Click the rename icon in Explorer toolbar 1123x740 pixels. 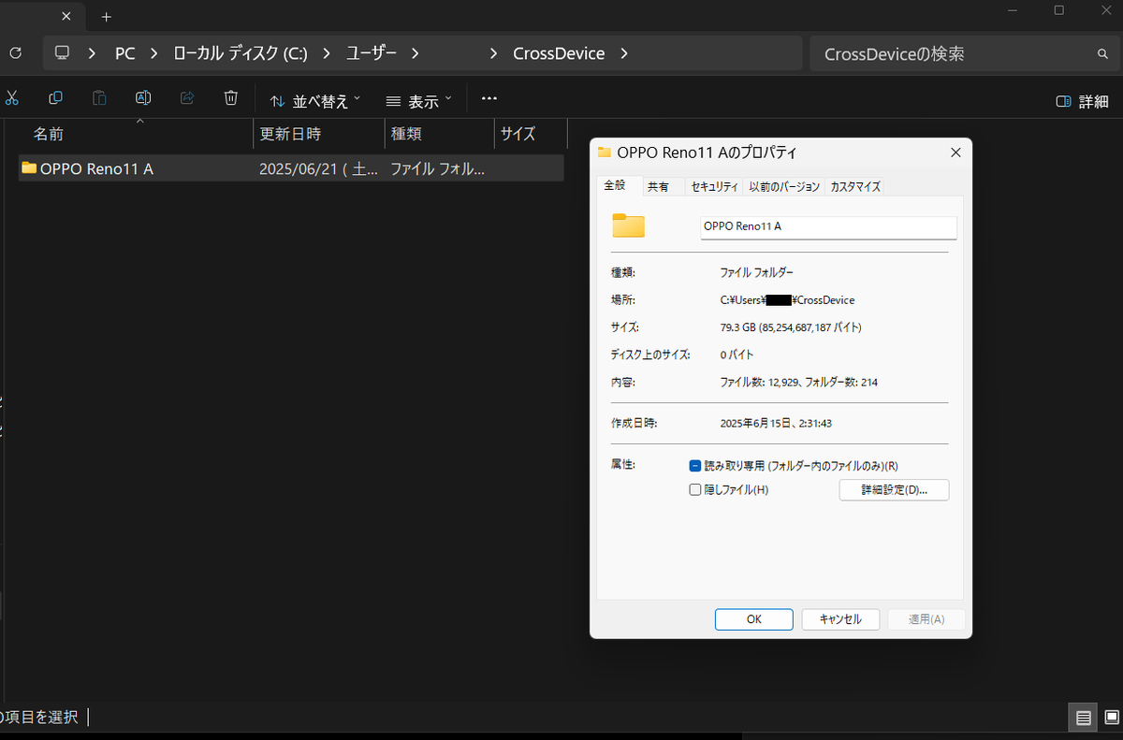click(143, 98)
